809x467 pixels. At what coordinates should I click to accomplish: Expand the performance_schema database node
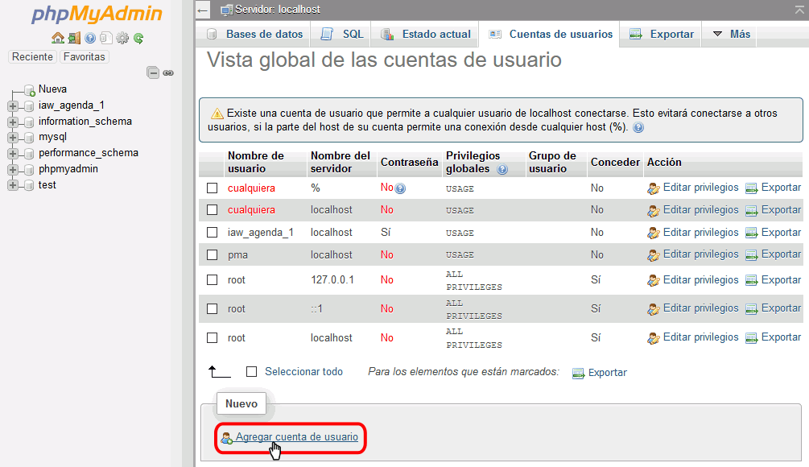point(12,154)
